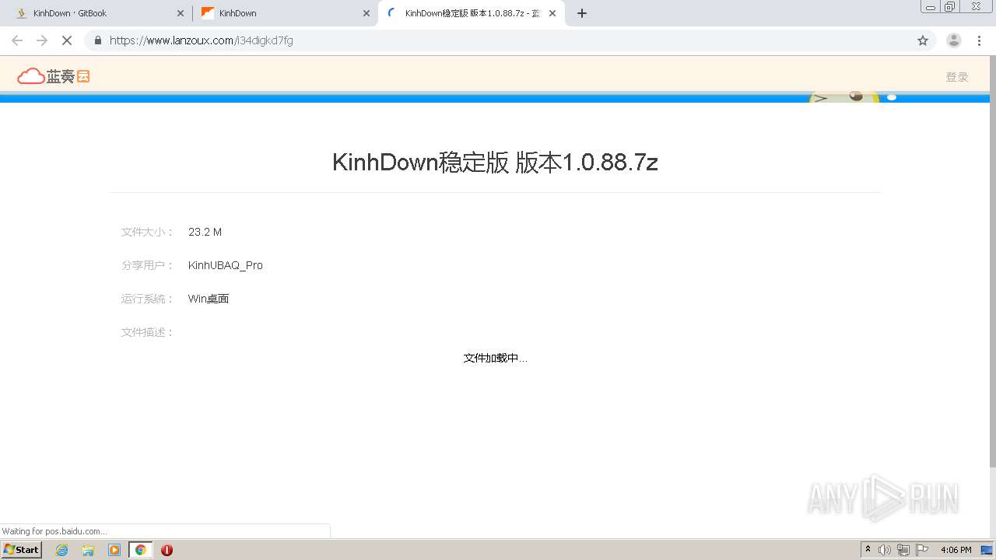Open Internet Explorer from the taskbar
Image resolution: width=996 pixels, height=560 pixels.
pyautogui.click(x=61, y=550)
